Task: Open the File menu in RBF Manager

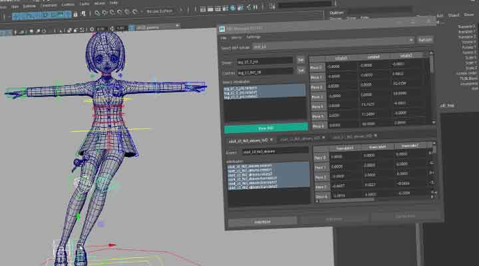Action: 224,37
